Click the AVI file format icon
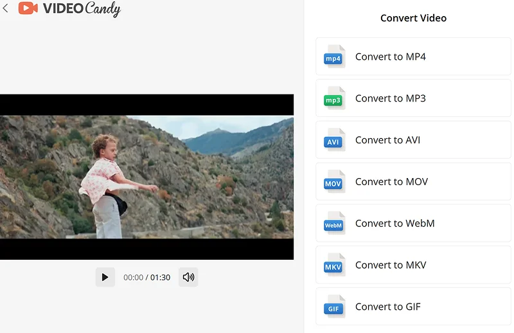Screen dimensions: 514x333 point(334,139)
